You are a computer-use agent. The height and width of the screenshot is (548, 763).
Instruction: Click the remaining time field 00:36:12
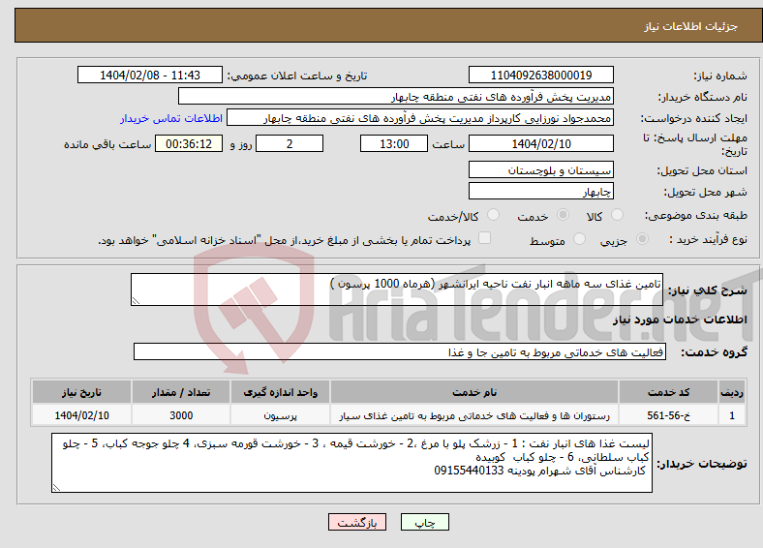click(189, 143)
